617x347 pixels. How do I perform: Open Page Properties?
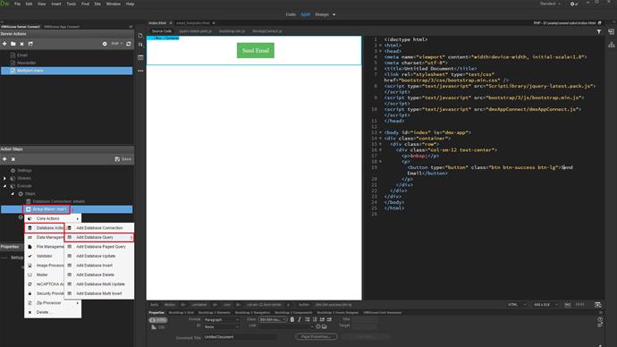click(317, 337)
